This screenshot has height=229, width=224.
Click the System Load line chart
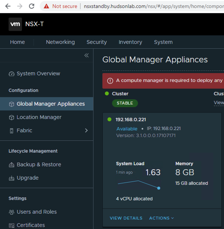click(138, 184)
